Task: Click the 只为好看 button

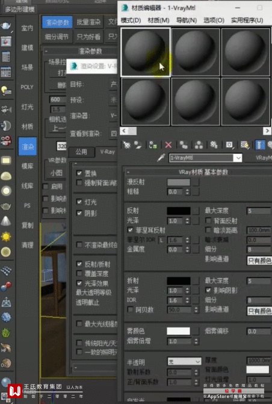Action: tap(88, 37)
